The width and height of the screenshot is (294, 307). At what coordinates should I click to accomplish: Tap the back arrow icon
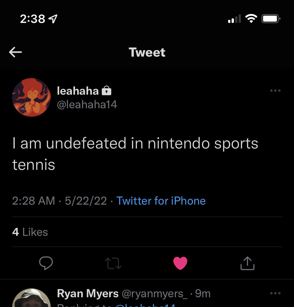pyautogui.click(x=15, y=52)
